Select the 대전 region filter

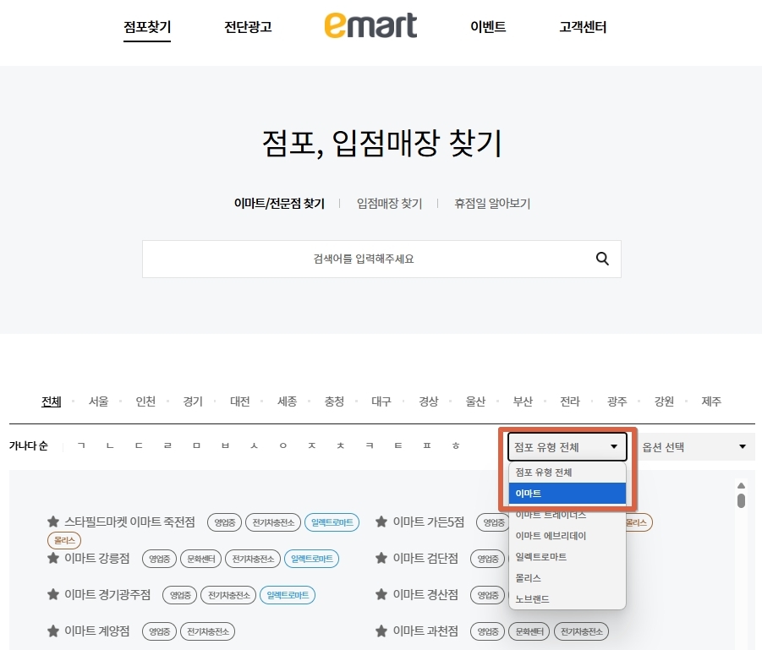point(239,401)
